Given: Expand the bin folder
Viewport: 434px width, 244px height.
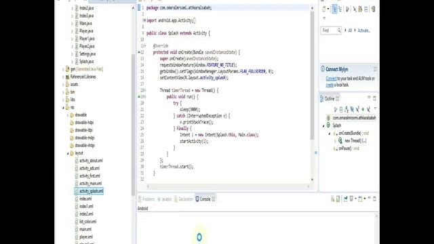Looking at the screenshot, I should pyautogui.click(x=63, y=92).
